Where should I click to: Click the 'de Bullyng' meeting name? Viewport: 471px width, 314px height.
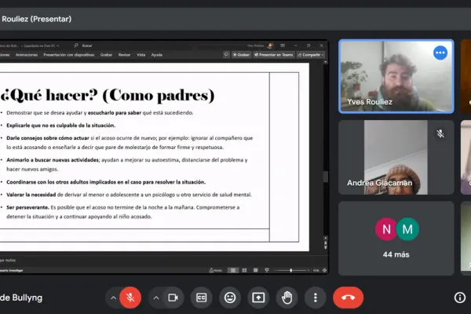click(x=21, y=298)
